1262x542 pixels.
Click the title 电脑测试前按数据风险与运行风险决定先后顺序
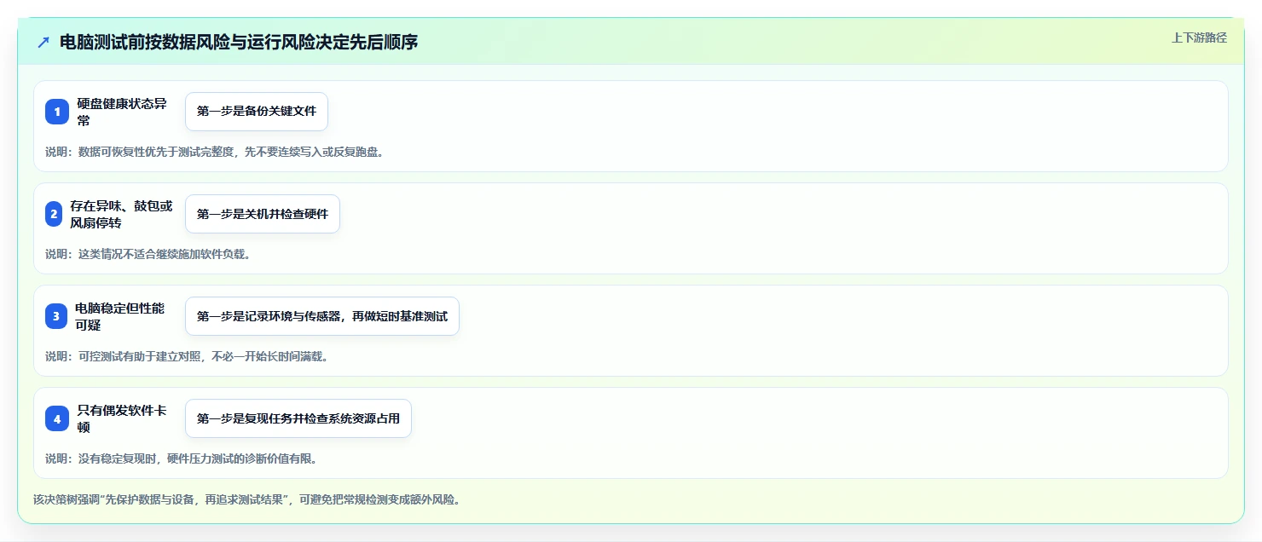click(239, 43)
